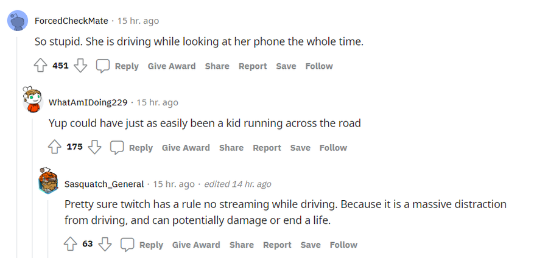Screen dimensions: 548x258
Task: Downvote ForcedCheckMate's comment
Action: coord(80,66)
